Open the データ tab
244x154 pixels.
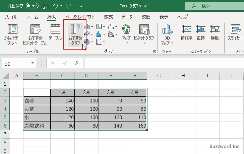coord(127,17)
